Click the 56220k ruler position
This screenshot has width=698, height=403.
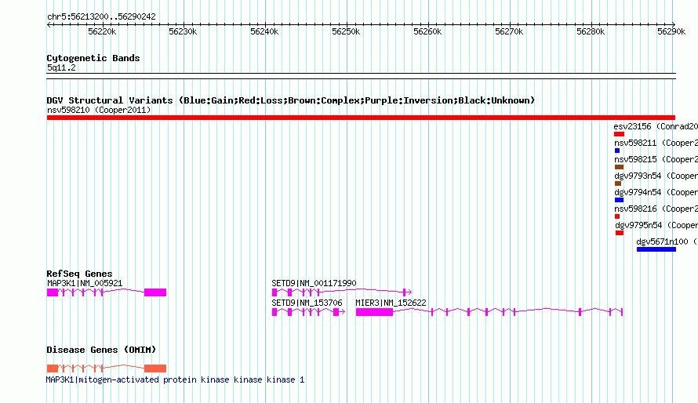(102, 31)
